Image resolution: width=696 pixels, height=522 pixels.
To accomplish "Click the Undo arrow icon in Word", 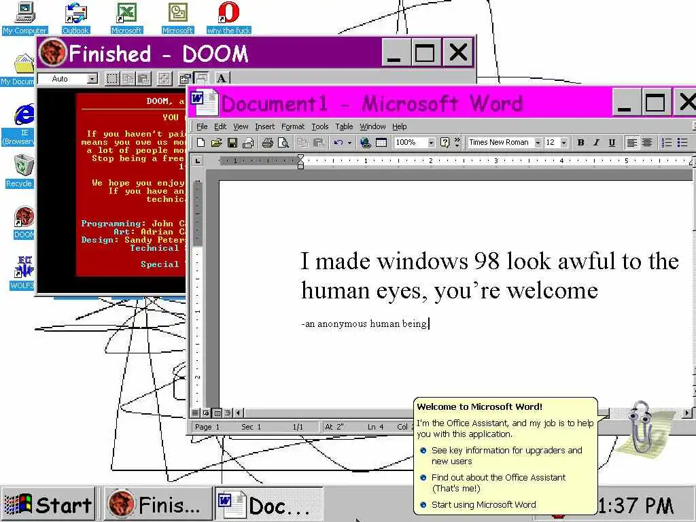I will coord(338,143).
